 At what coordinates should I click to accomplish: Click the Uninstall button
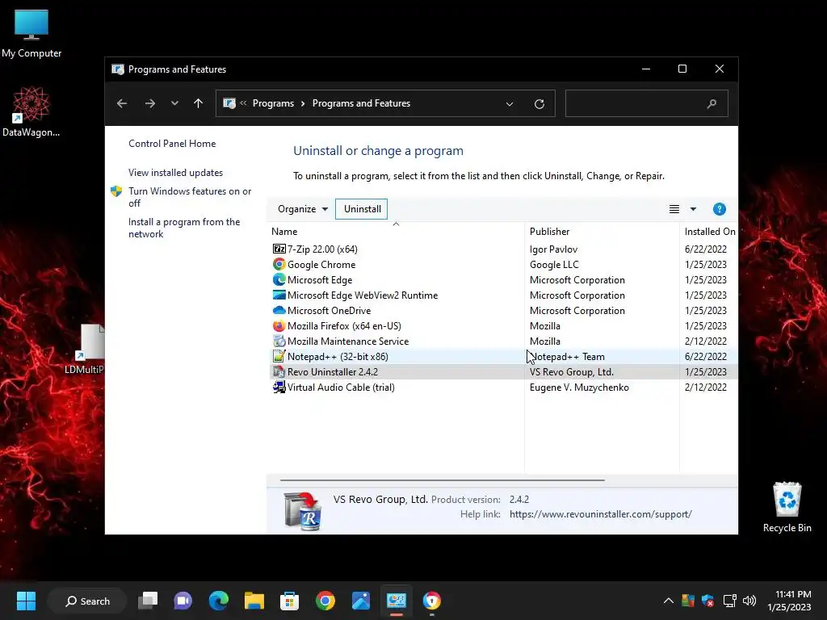362,209
